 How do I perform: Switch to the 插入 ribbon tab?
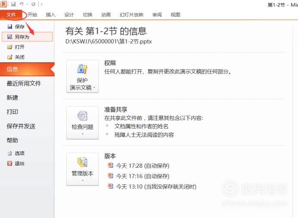[50, 15]
